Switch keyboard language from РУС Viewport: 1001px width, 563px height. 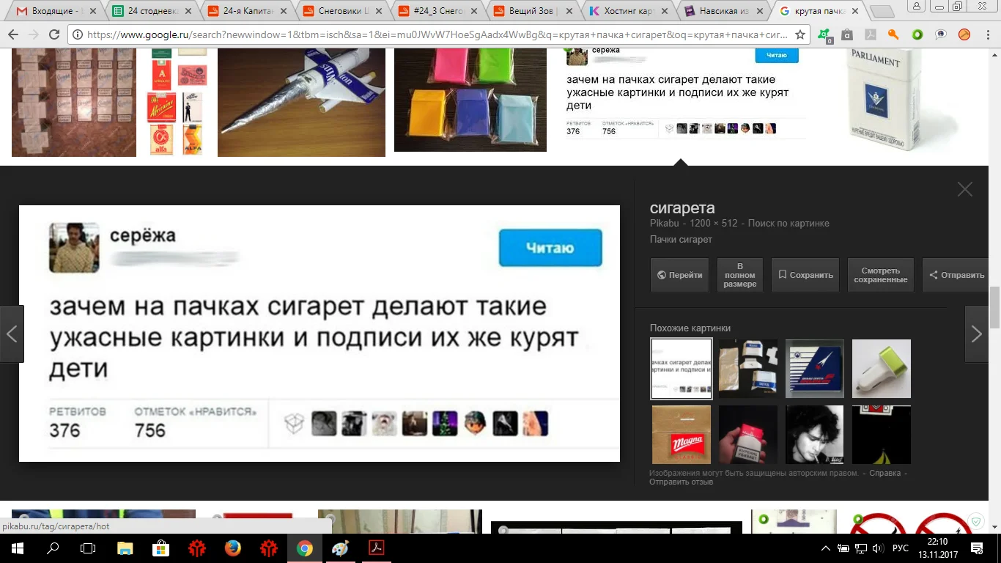tap(901, 548)
